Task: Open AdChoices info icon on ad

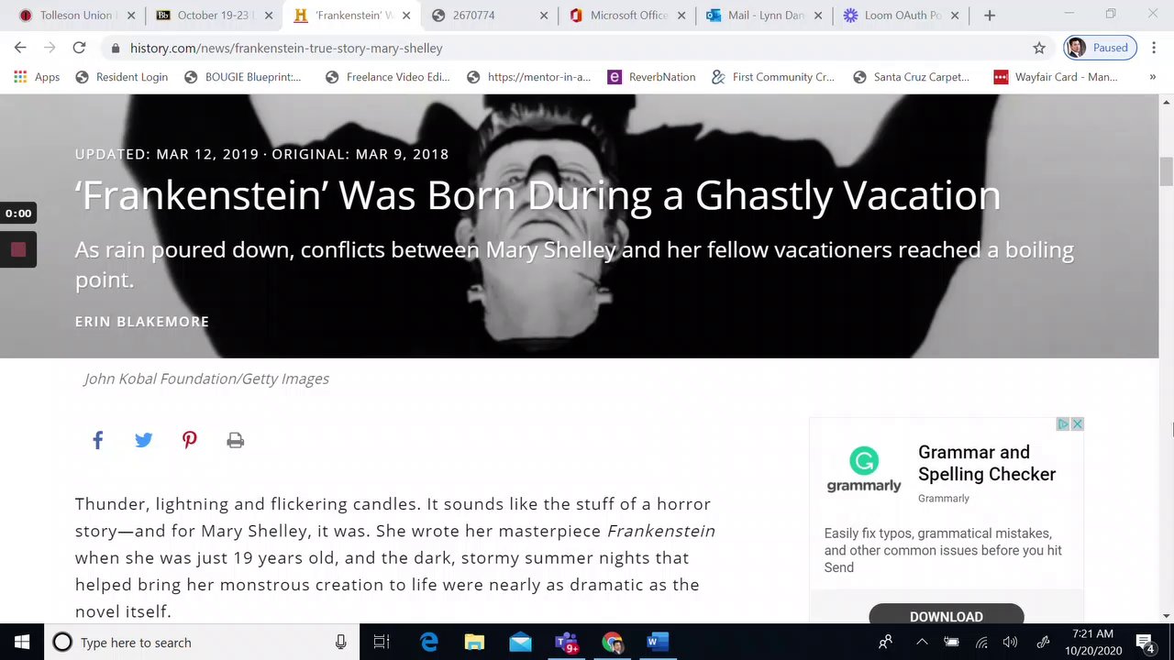Action: [x=1063, y=423]
